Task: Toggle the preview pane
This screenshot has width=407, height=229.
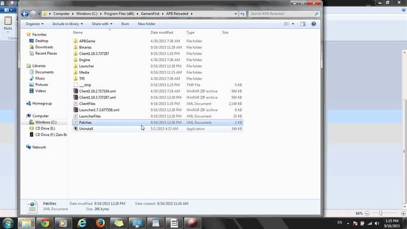Action: tap(303, 24)
